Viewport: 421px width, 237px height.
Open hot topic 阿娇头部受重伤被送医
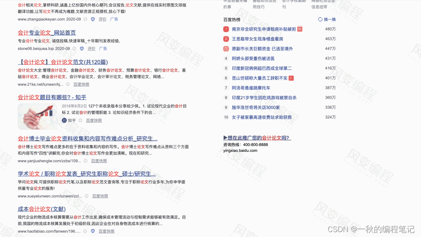pyautogui.click(x=253, y=58)
